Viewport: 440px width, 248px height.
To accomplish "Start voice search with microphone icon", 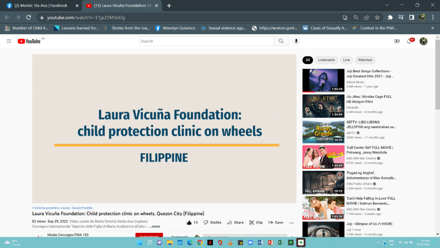I will coord(296,41).
